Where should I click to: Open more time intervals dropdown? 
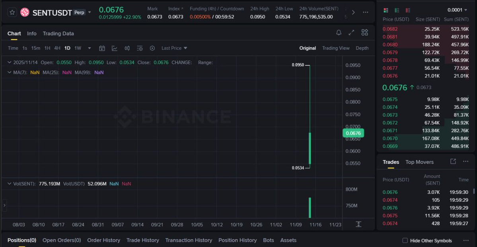pos(89,48)
